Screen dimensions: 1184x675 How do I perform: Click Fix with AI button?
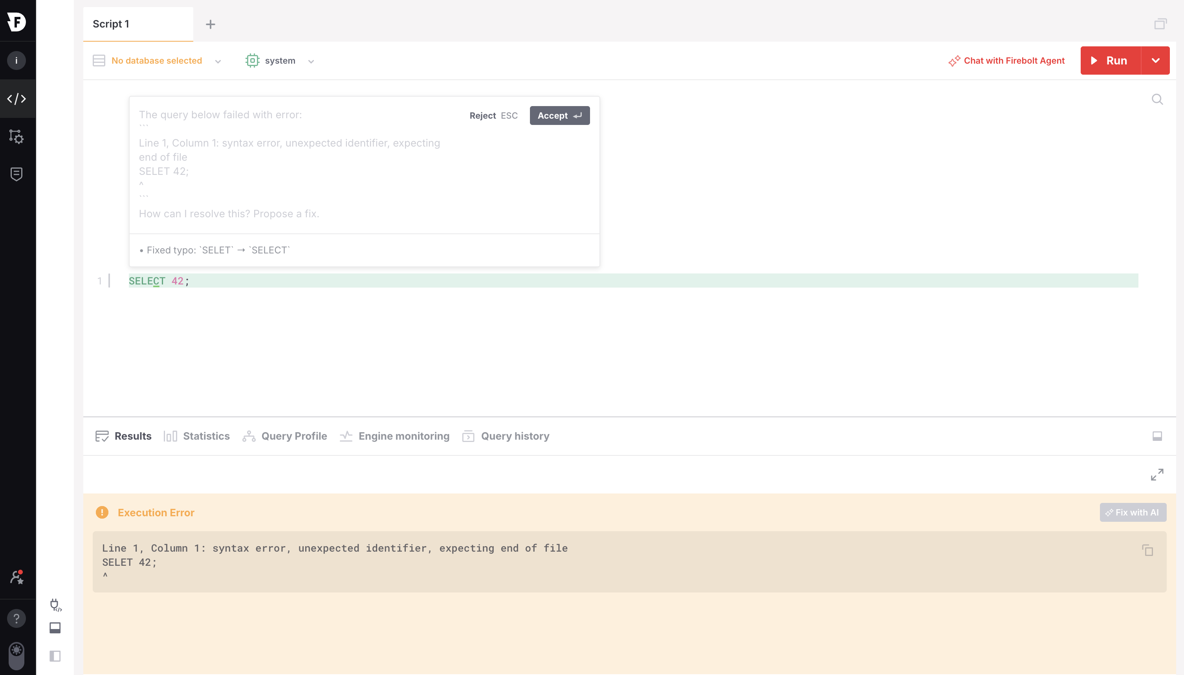(x=1133, y=512)
